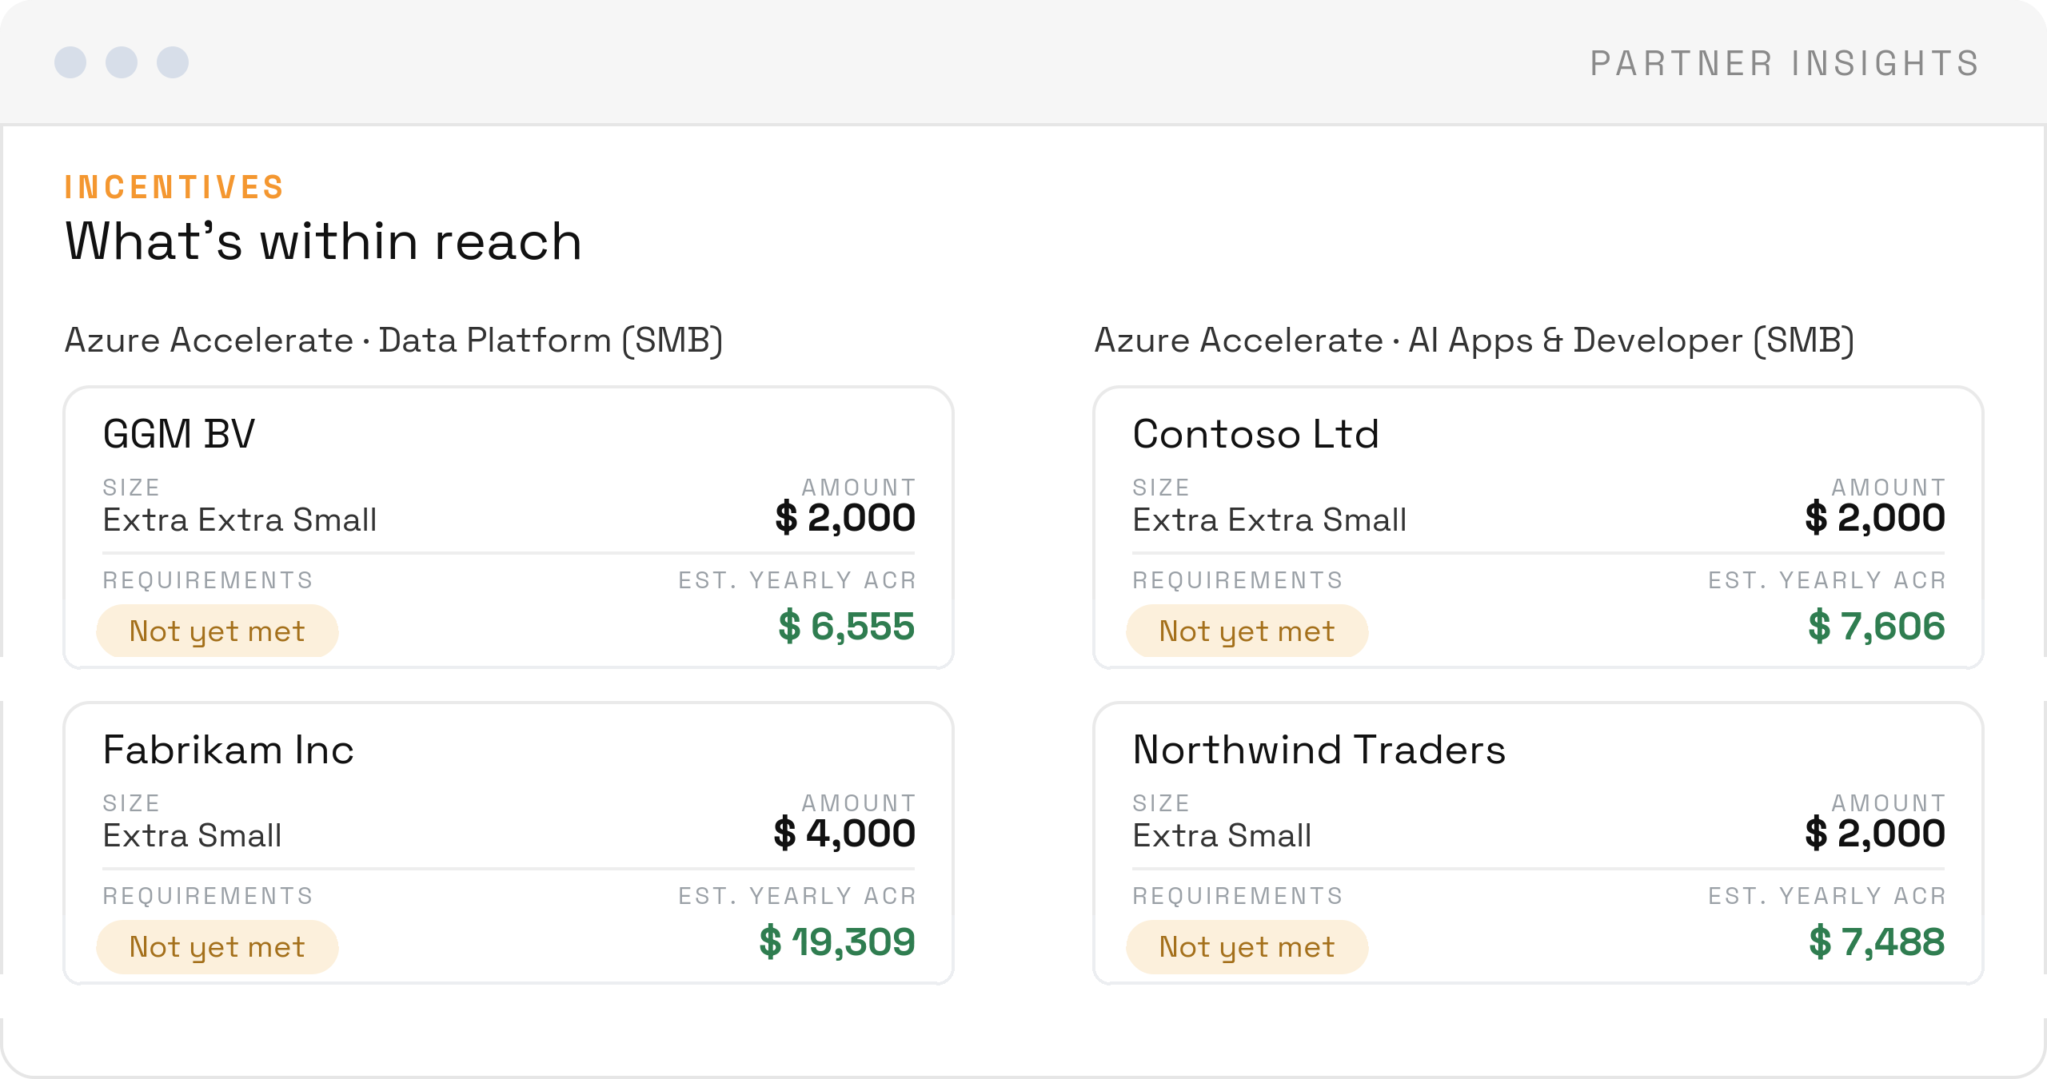Click Extra Small size in Fabrikam Inc card

192,836
